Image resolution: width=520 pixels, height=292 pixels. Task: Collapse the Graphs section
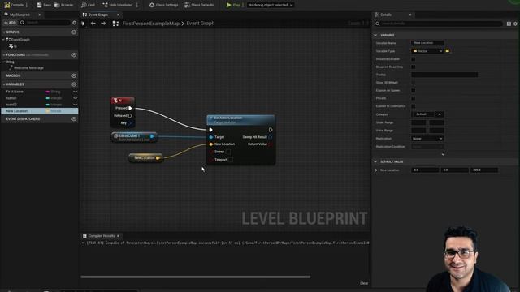click(3, 32)
